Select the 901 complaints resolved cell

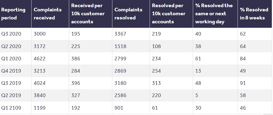point(119,108)
